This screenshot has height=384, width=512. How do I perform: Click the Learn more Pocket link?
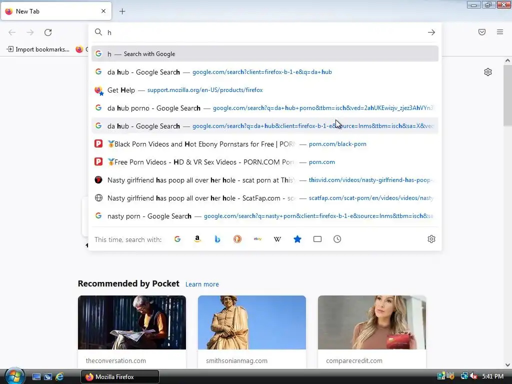202,284
